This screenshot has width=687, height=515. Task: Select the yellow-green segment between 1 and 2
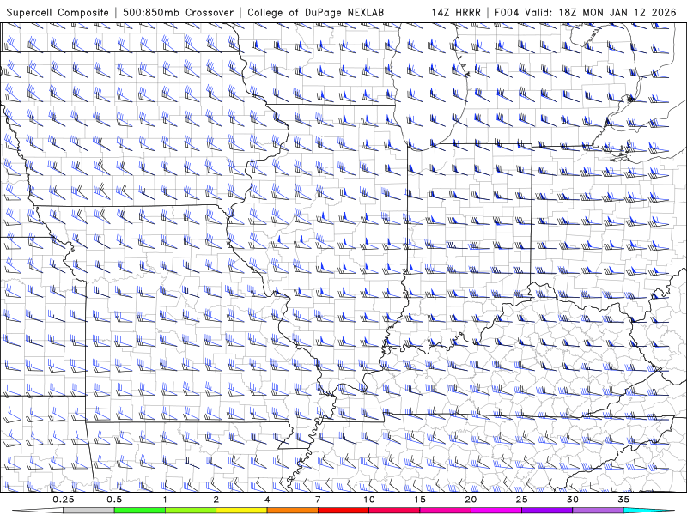tap(191, 511)
